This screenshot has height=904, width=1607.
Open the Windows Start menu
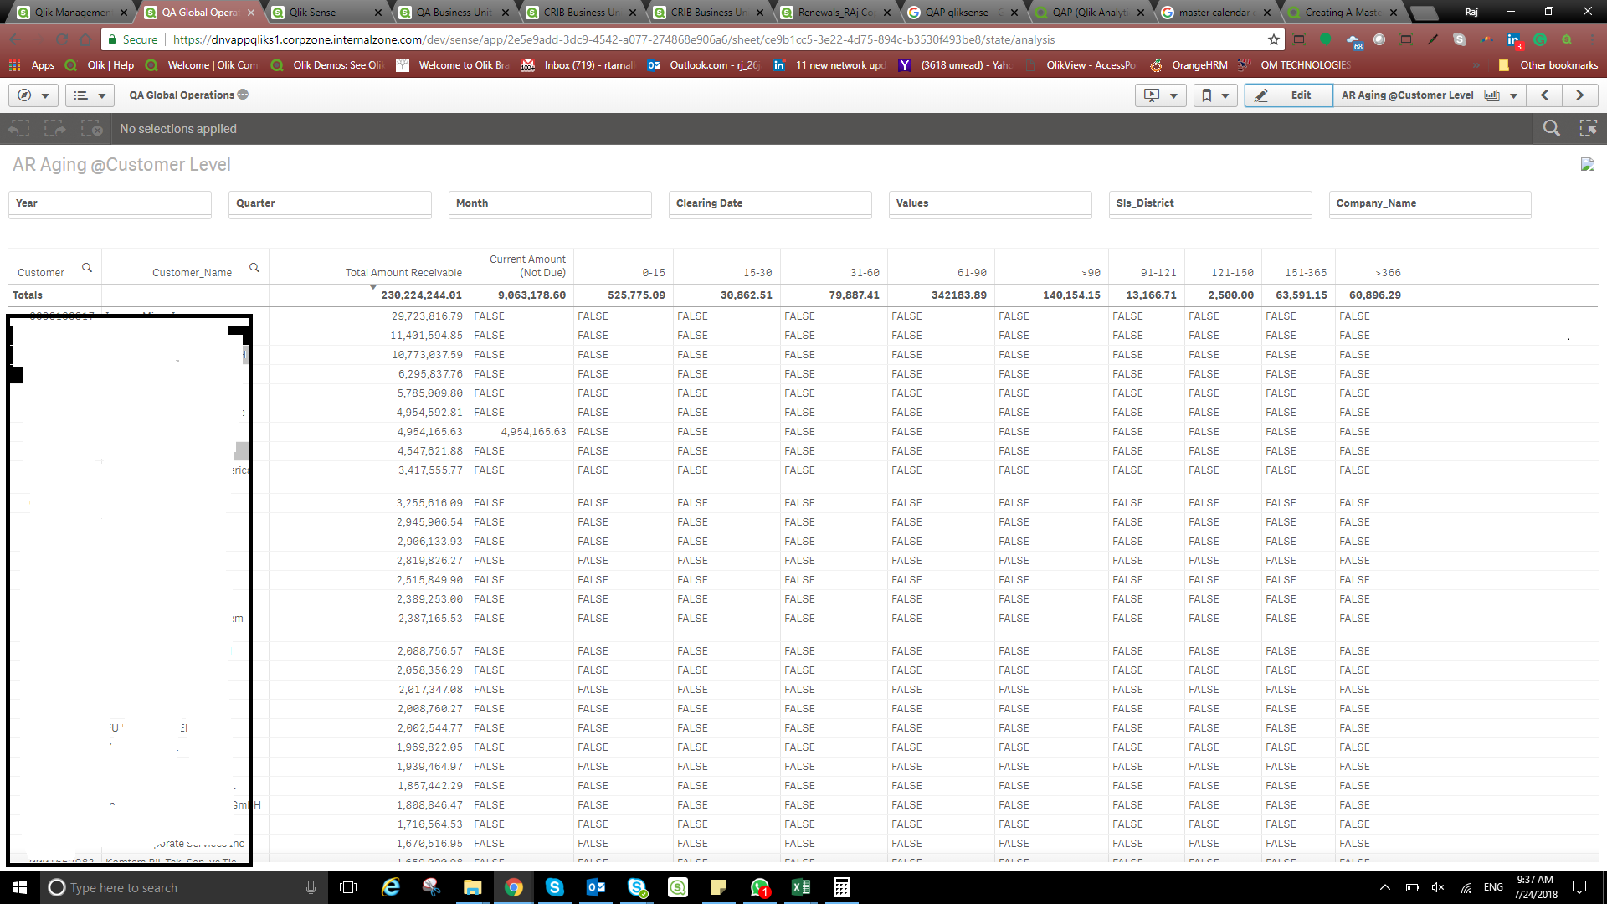click(20, 887)
